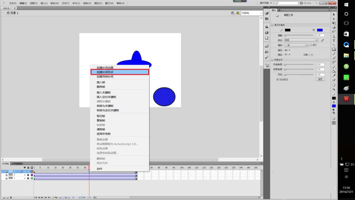Open the Swatches panel icon
Image resolution: width=355 pixels, height=200 pixels.
point(267,19)
